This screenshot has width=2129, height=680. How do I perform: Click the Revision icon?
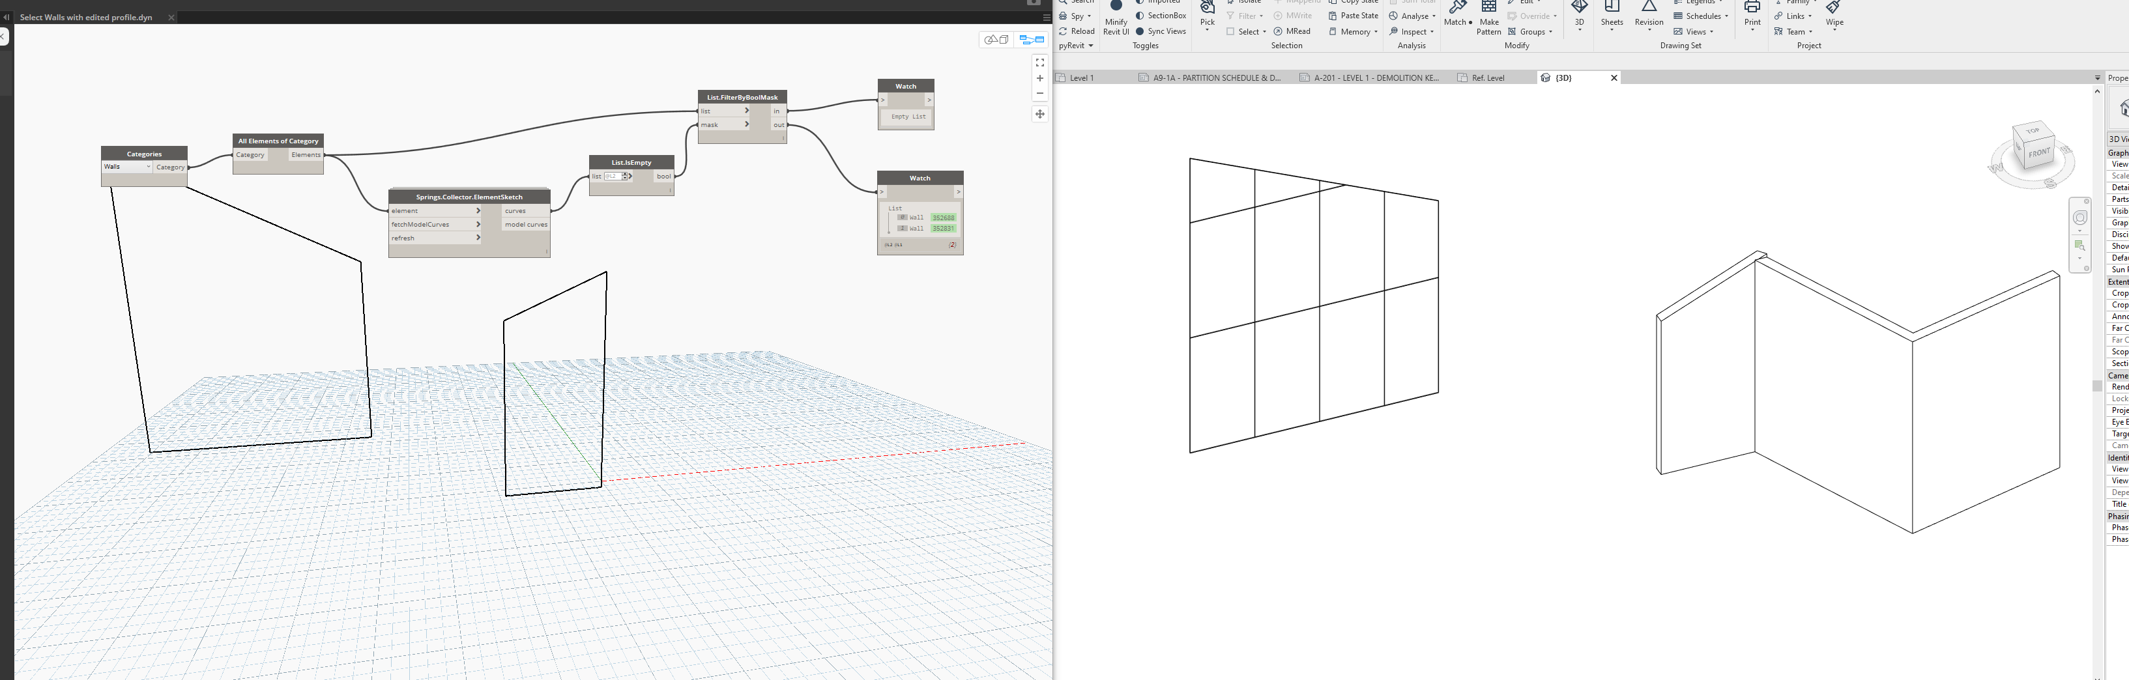[1648, 15]
